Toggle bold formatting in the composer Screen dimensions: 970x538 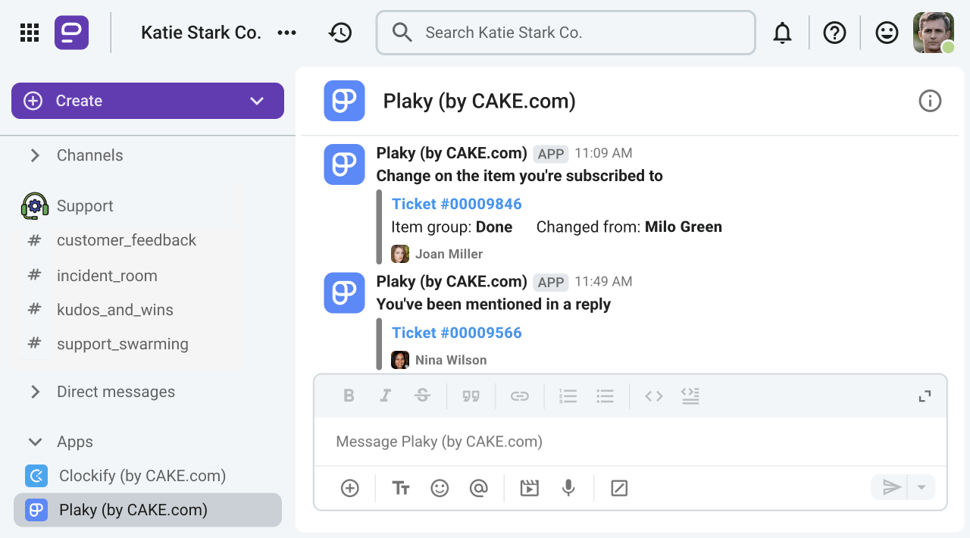(x=349, y=395)
